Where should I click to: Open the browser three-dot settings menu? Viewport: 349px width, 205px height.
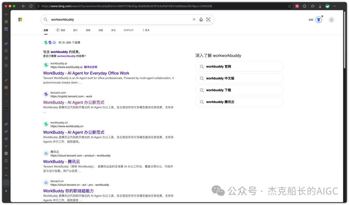(x=335, y=6)
